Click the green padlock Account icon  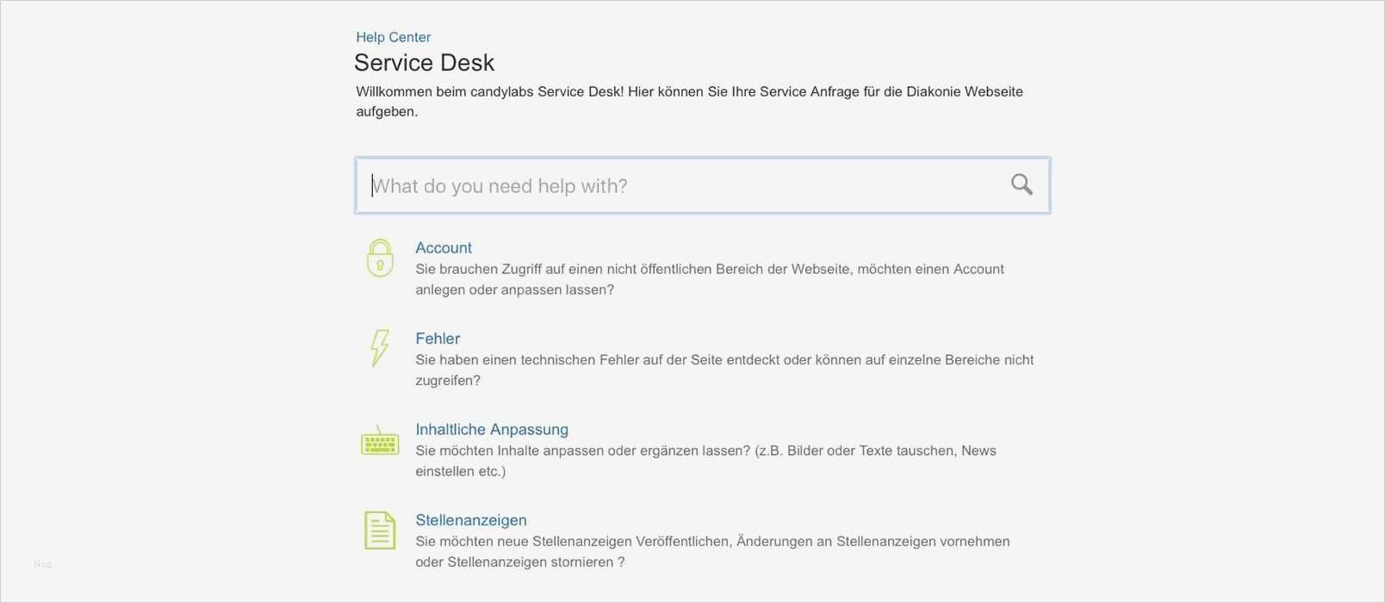pyautogui.click(x=380, y=258)
